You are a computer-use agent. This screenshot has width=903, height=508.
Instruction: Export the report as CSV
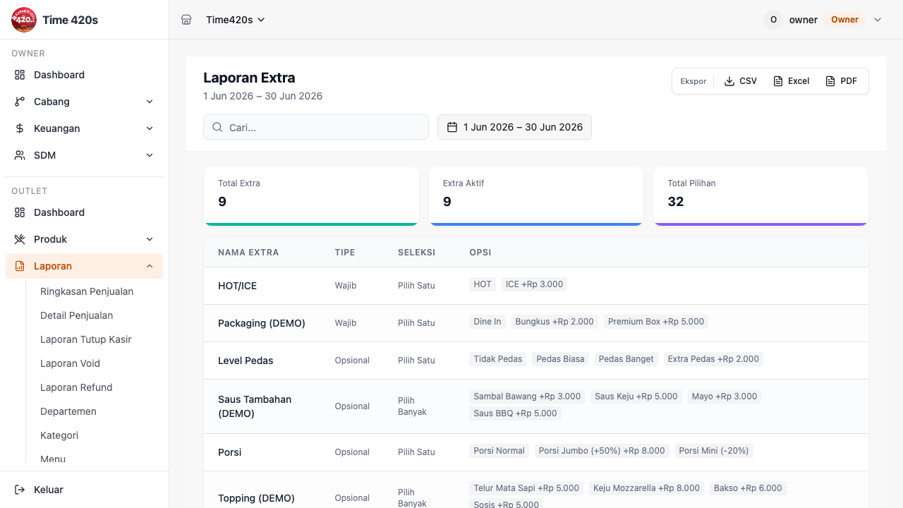740,81
